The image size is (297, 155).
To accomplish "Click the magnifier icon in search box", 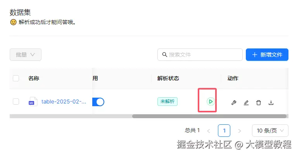I will (164, 55).
